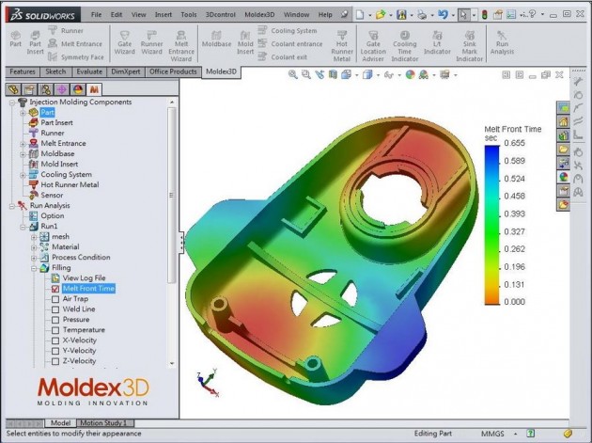Open the FeatureManager design tree tab icon
Image resolution: width=592 pixels, height=443 pixels.
pyautogui.click(x=13, y=89)
